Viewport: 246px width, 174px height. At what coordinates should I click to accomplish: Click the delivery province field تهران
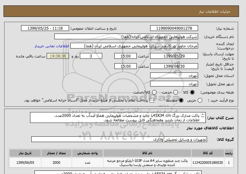click(x=174, y=75)
